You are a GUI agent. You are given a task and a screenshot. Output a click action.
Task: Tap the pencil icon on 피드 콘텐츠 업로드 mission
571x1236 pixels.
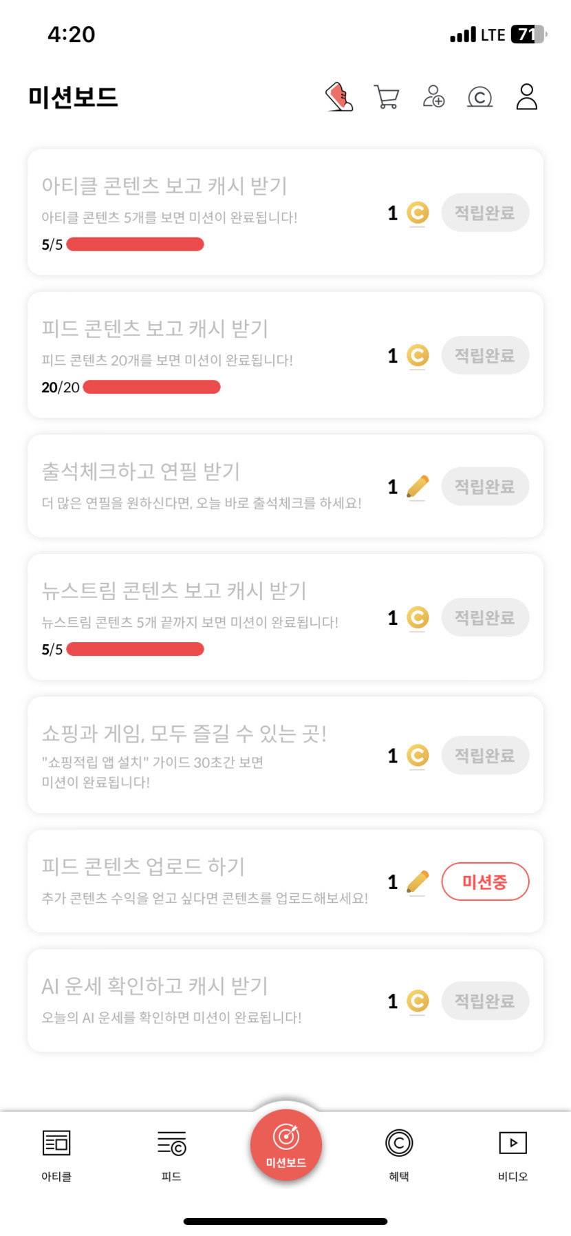tap(418, 882)
